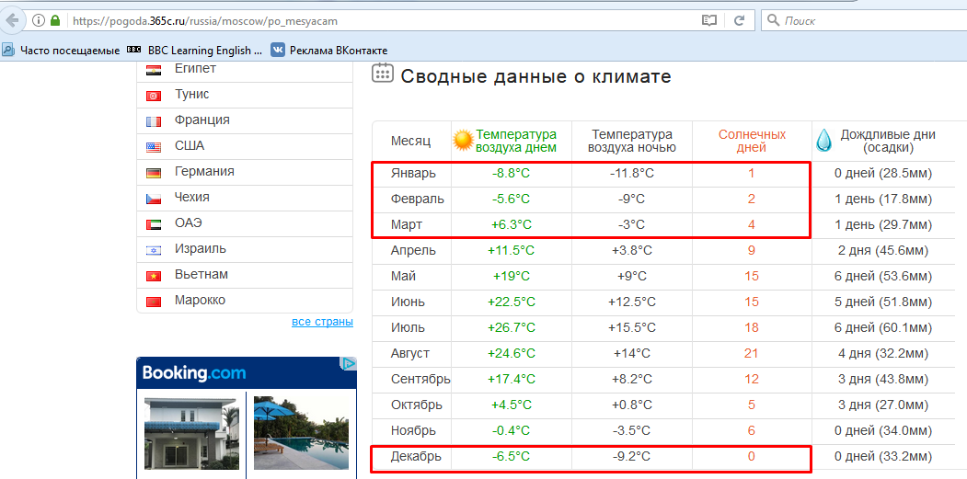Screen dimensions: 967x479
Task: Open BBC Learning English bookmark
Action: (x=195, y=51)
